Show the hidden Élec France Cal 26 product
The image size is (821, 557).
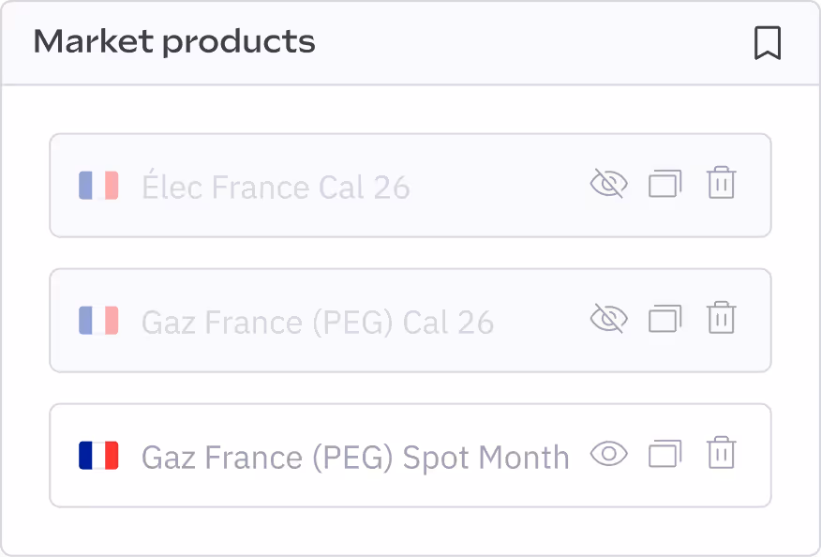pos(609,185)
